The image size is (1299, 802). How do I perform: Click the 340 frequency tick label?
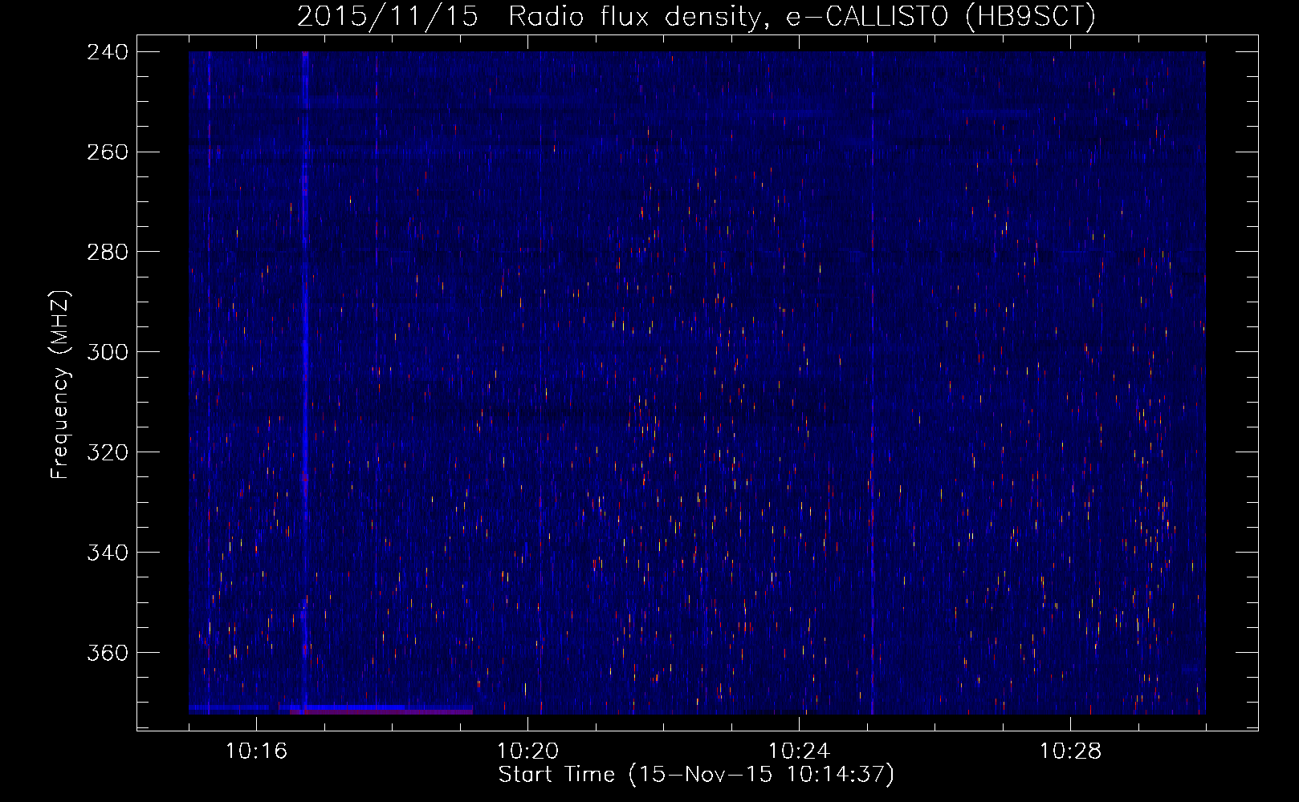[x=108, y=553]
